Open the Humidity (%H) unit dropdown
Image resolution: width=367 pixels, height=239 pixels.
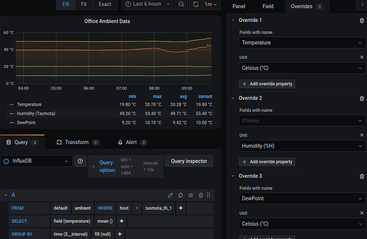[302, 146]
